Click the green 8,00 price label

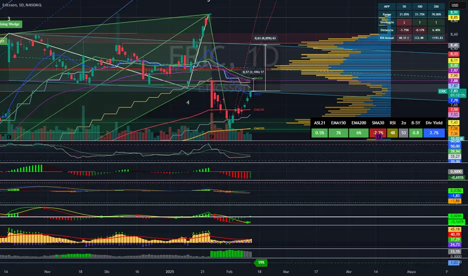(454, 65)
